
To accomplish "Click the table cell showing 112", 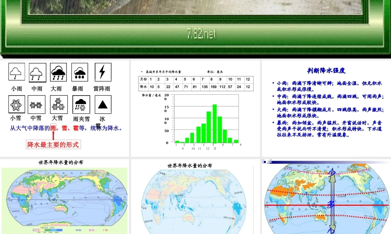I will (222, 87).
